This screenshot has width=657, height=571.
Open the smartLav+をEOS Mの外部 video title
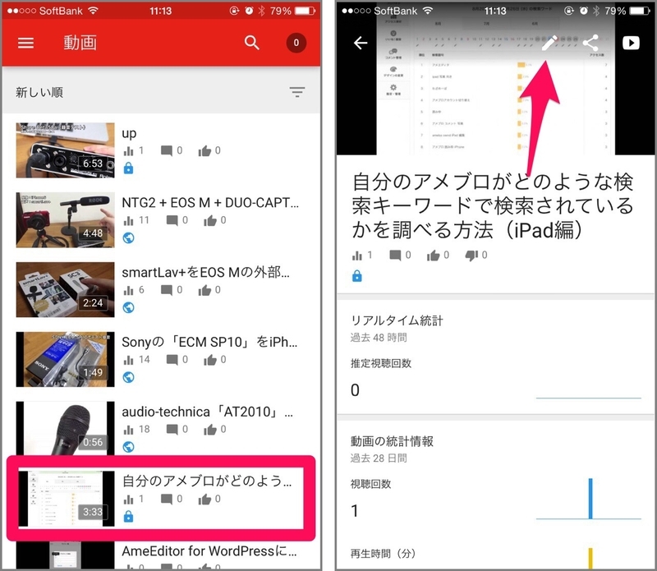coord(205,273)
